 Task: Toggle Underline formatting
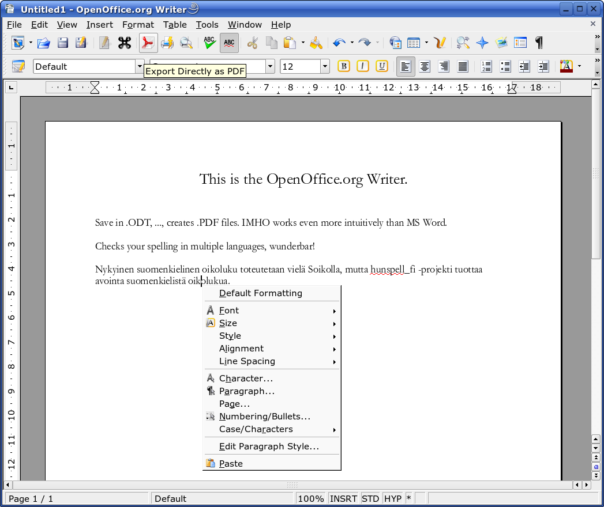[382, 66]
